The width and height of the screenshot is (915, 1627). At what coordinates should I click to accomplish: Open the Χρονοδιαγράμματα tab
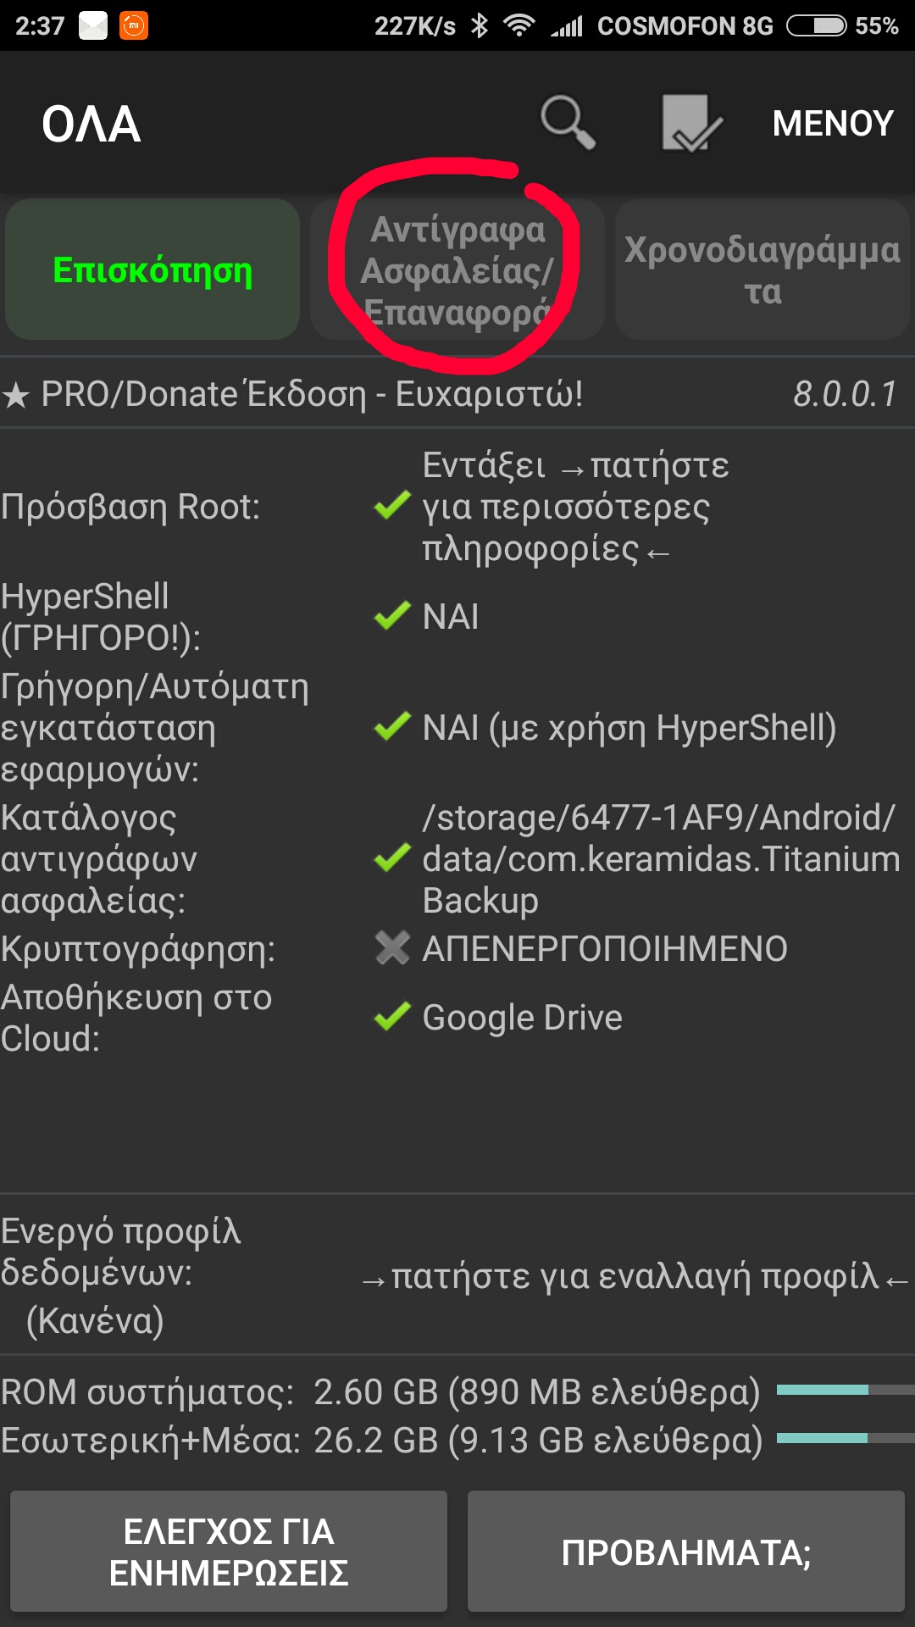tap(762, 270)
